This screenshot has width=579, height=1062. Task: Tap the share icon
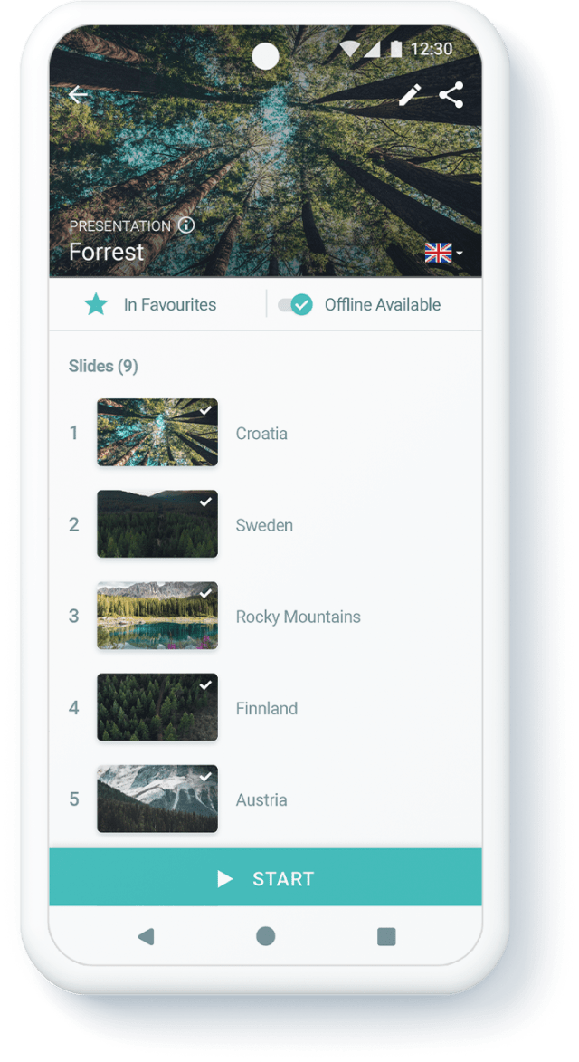tap(451, 95)
